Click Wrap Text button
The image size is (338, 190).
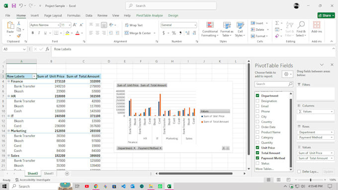(x=134, y=25)
